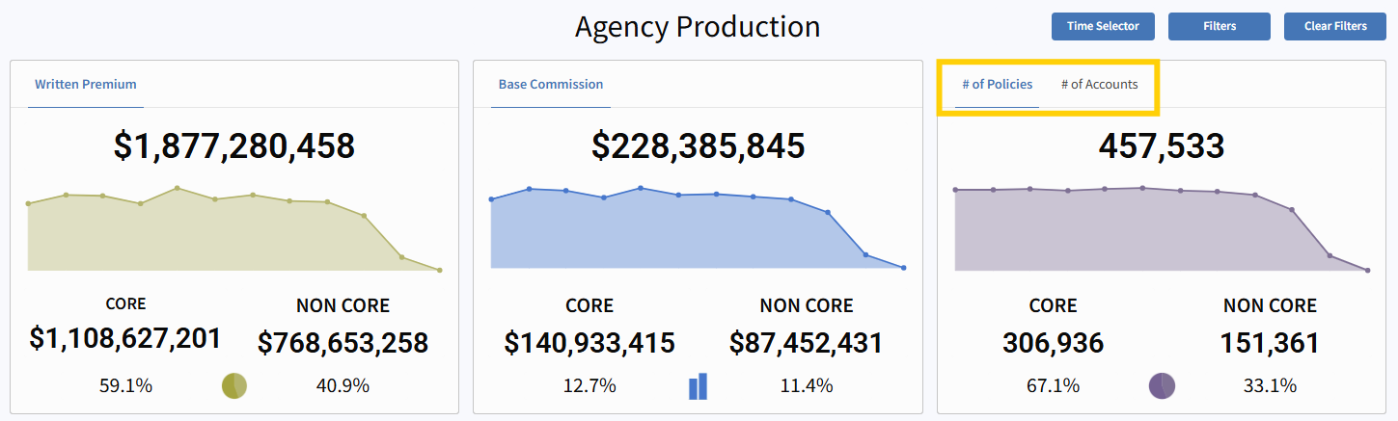Switch to the # of Accounts tab
Image resolution: width=1398 pixels, height=421 pixels.
(1099, 85)
